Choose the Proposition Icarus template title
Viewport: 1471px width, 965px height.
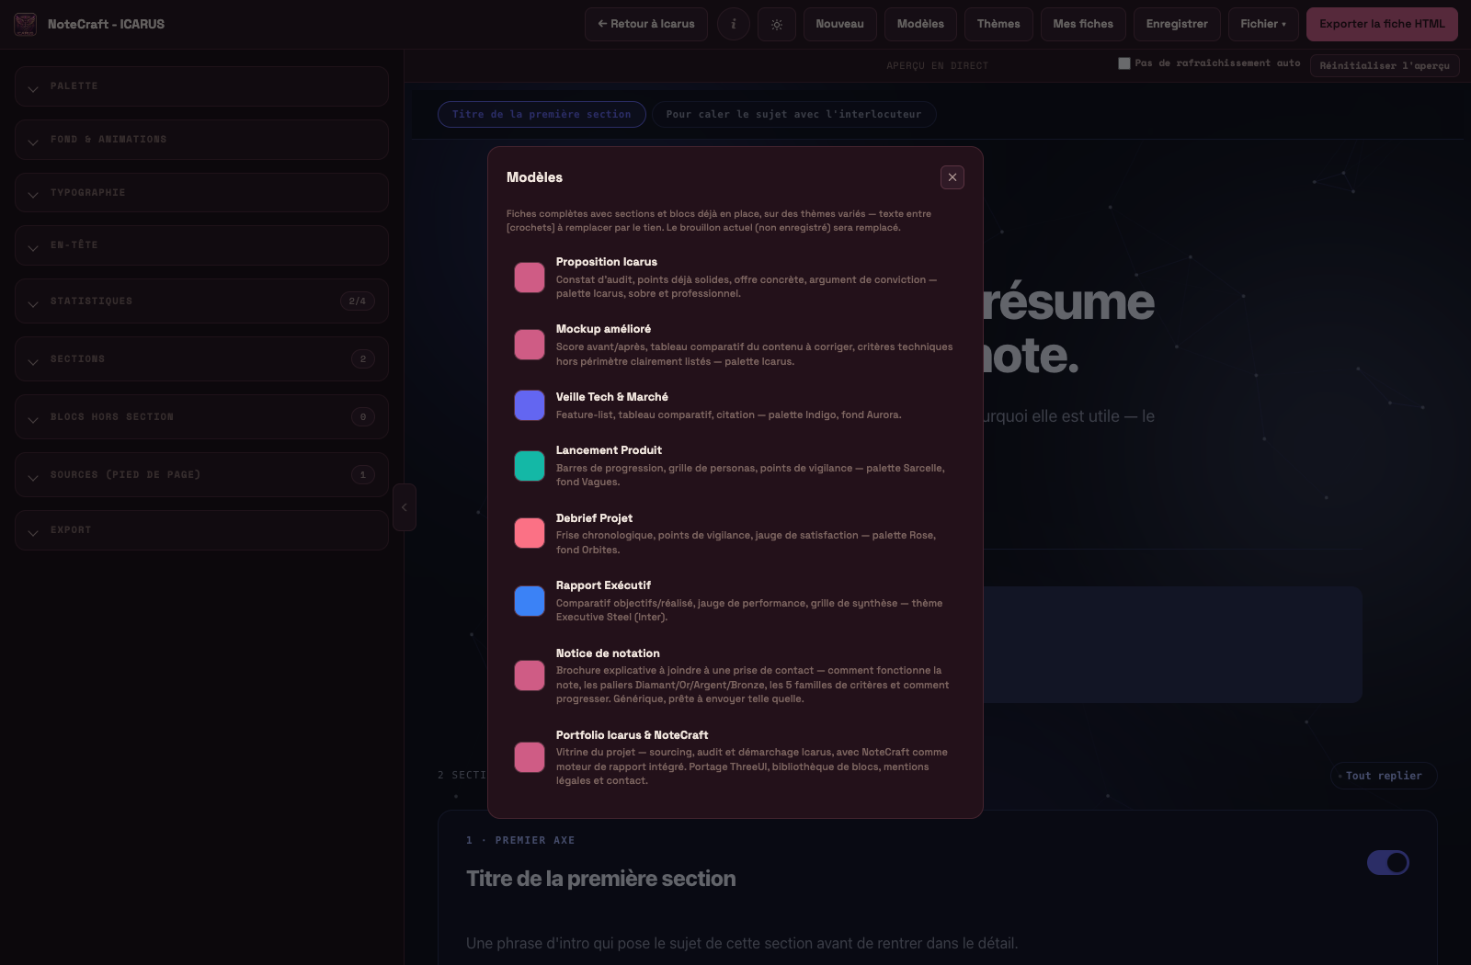point(607,262)
